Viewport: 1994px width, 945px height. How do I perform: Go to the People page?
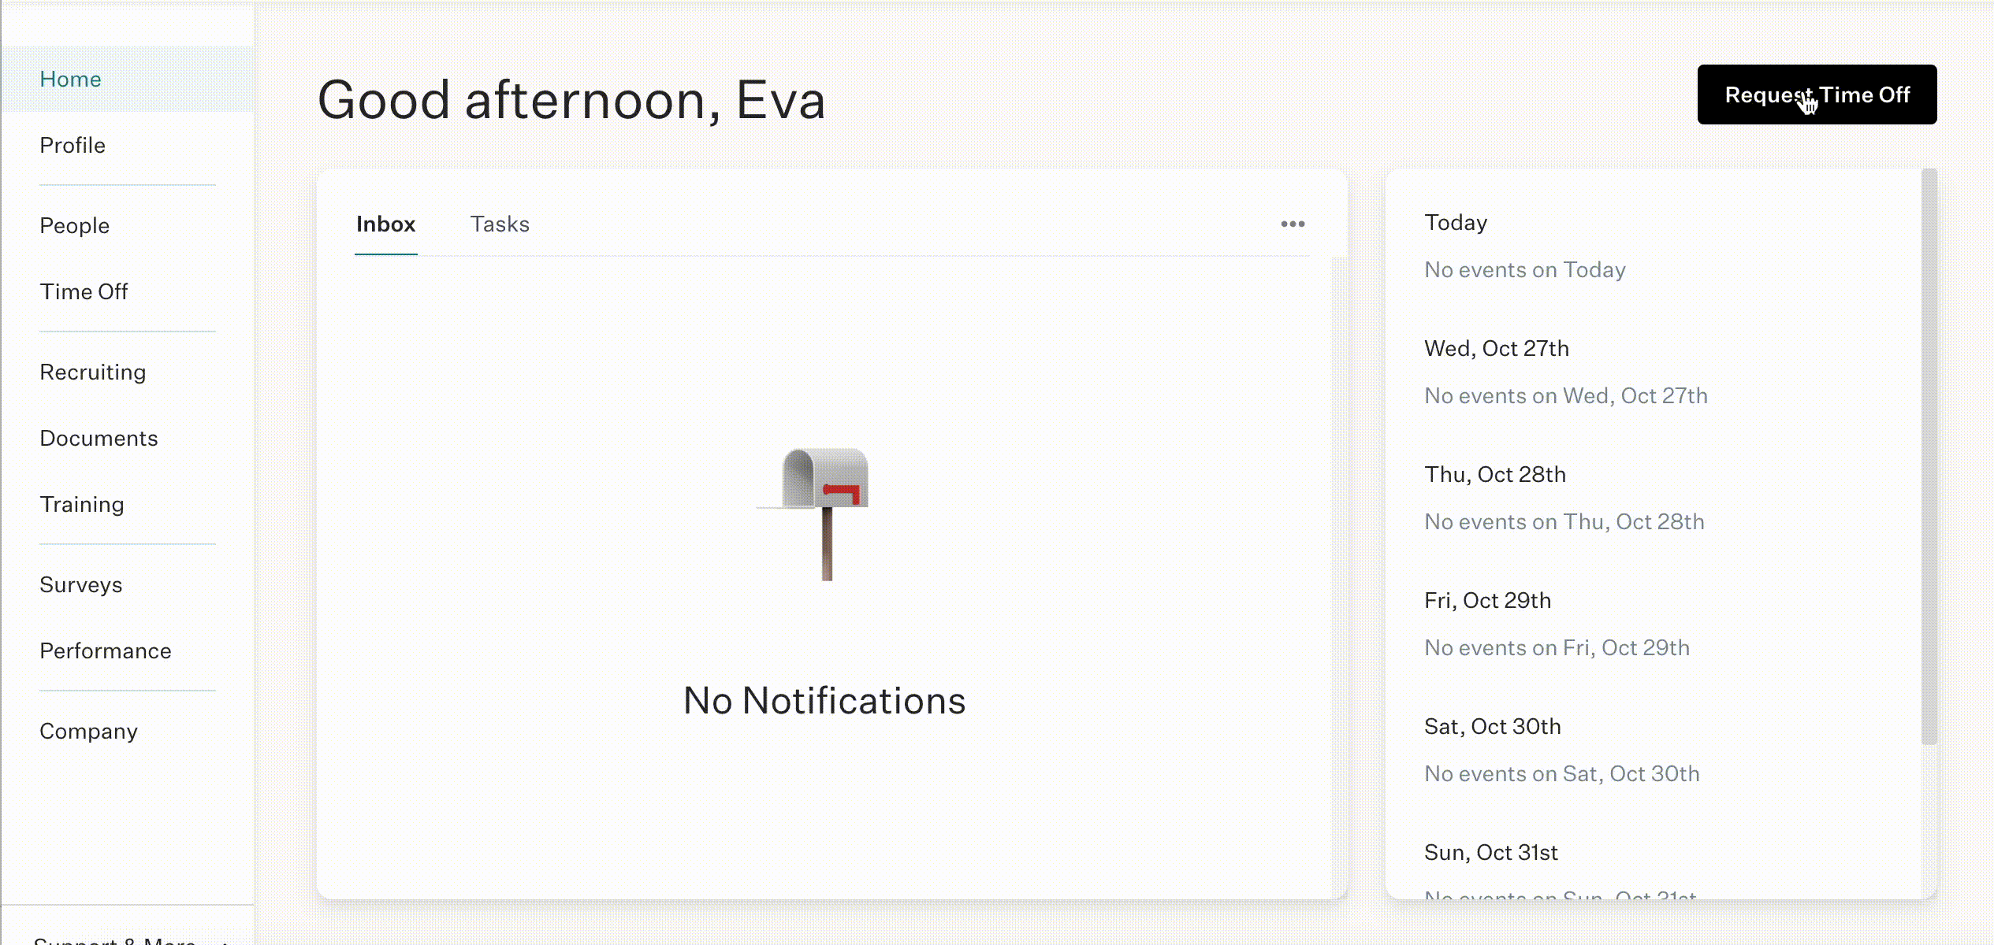[75, 226]
